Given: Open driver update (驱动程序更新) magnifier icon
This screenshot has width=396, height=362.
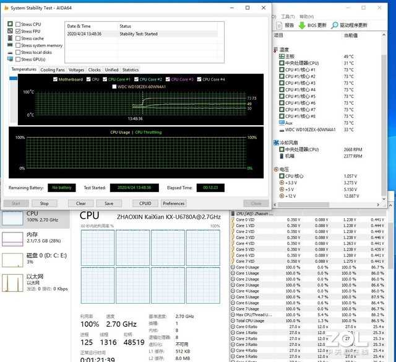Looking at the screenshot, I should pos(334,25).
